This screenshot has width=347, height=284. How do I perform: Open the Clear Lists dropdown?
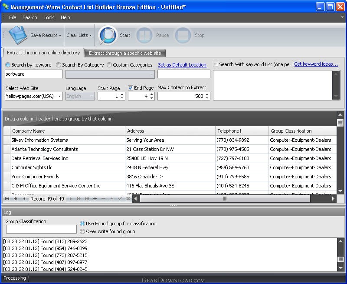[79, 35]
